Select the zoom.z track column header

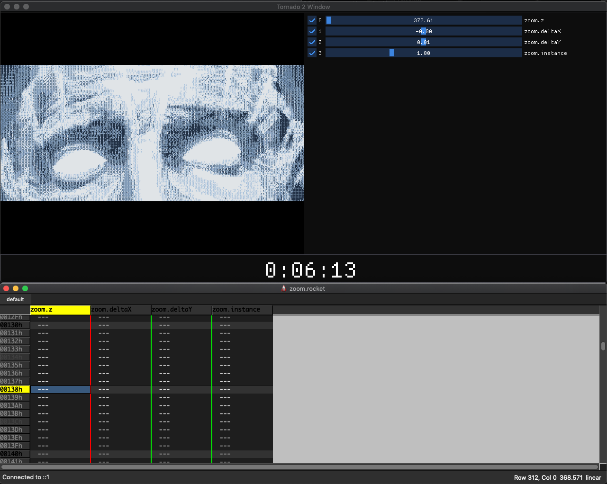pyautogui.click(x=60, y=310)
